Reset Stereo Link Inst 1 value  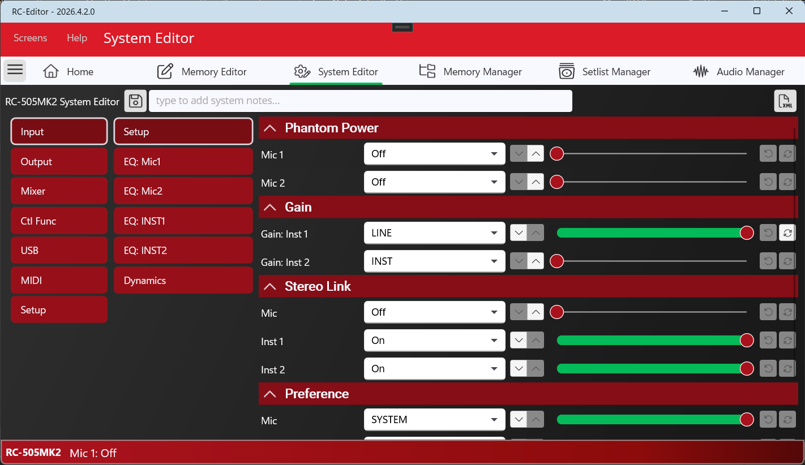coord(768,341)
